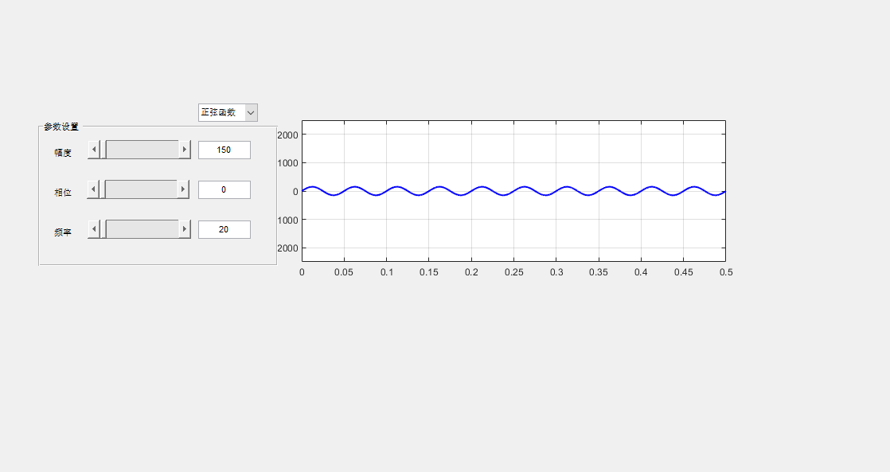Click the 参数设置 panel title
Image resolution: width=890 pixels, height=472 pixels.
click(x=61, y=127)
